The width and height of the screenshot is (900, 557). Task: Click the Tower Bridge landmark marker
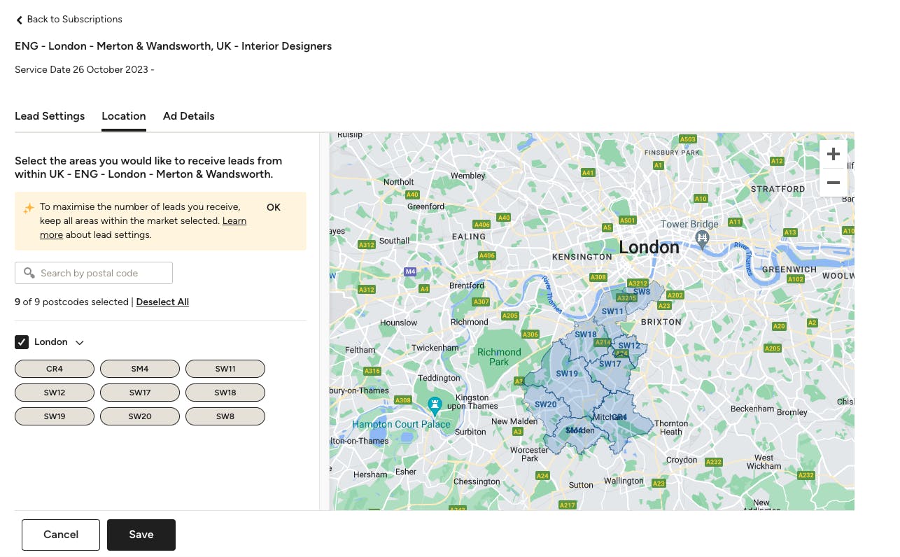coord(702,239)
